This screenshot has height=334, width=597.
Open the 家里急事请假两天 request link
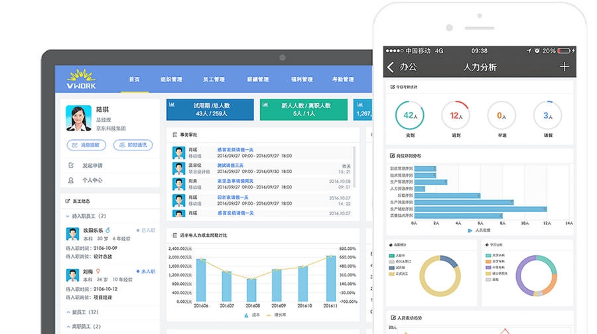(235, 181)
